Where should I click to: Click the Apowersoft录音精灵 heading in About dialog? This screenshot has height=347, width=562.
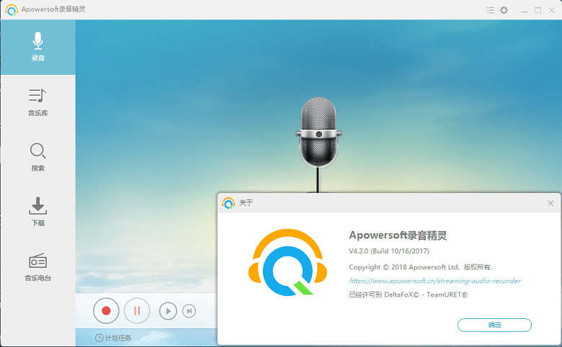click(x=398, y=235)
